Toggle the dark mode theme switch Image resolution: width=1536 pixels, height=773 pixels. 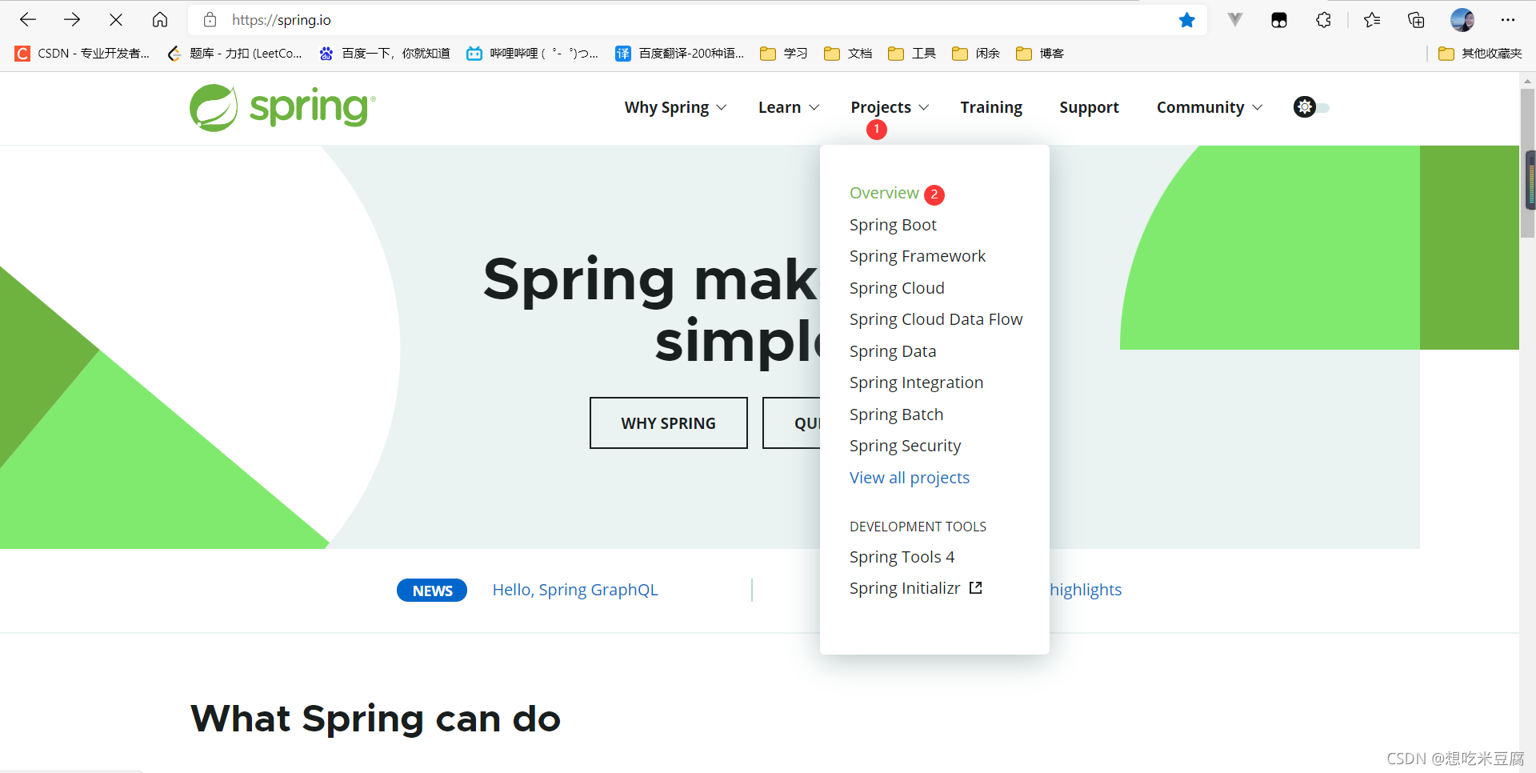pyautogui.click(x=1311, y=107)
